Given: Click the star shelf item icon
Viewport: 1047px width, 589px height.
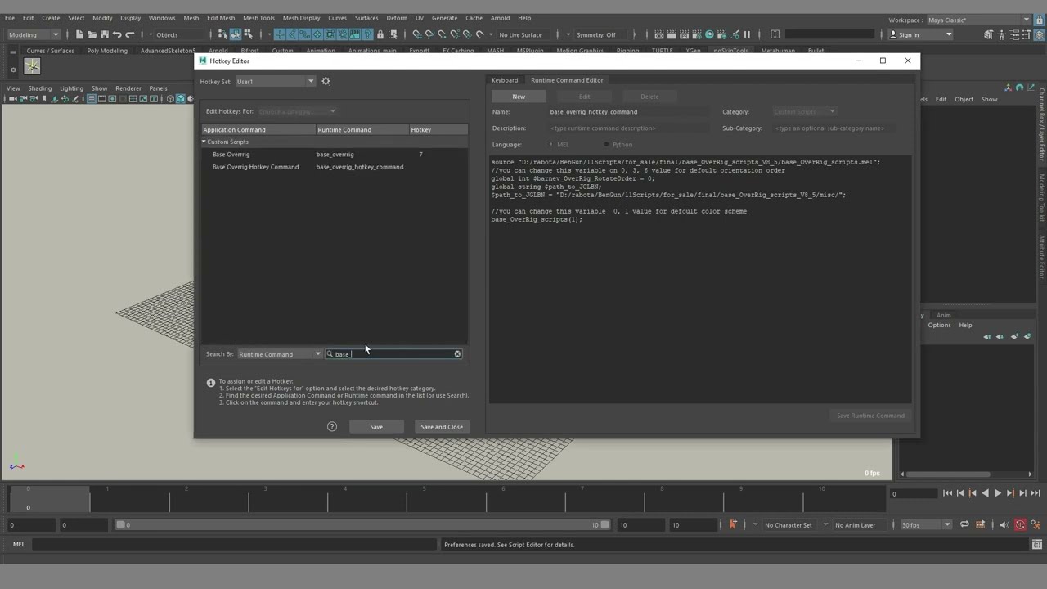Looking at the screenshot, I should tap(32, 66).
